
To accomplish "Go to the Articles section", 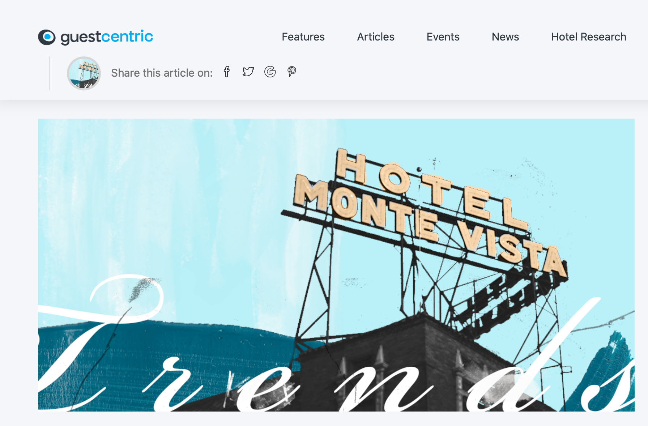I will tap(376, 37).
